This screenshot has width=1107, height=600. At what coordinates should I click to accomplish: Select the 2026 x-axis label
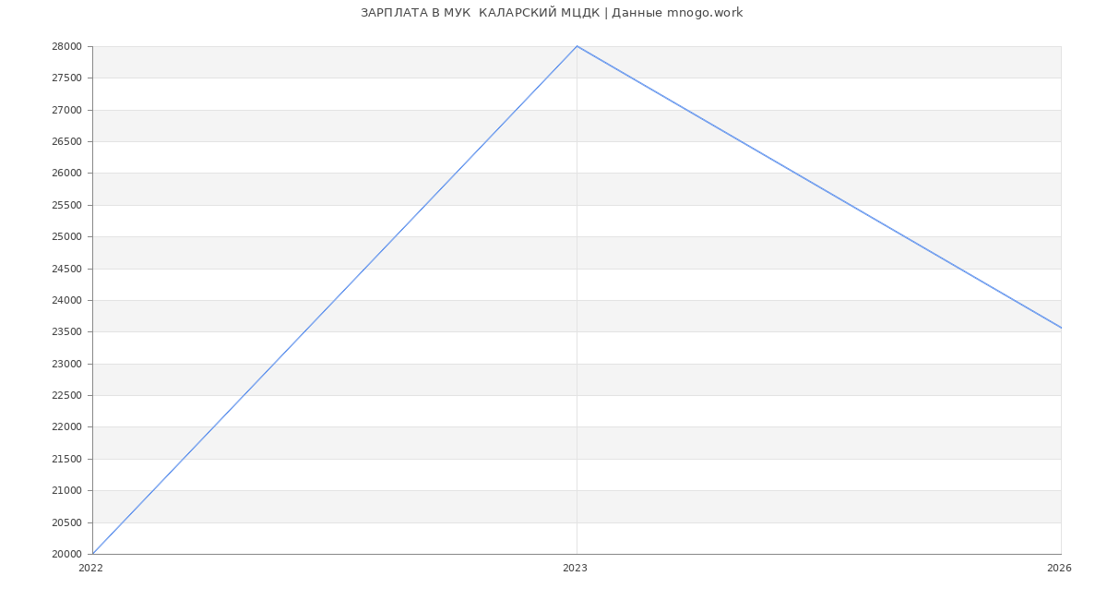[x=1059, y=569]
